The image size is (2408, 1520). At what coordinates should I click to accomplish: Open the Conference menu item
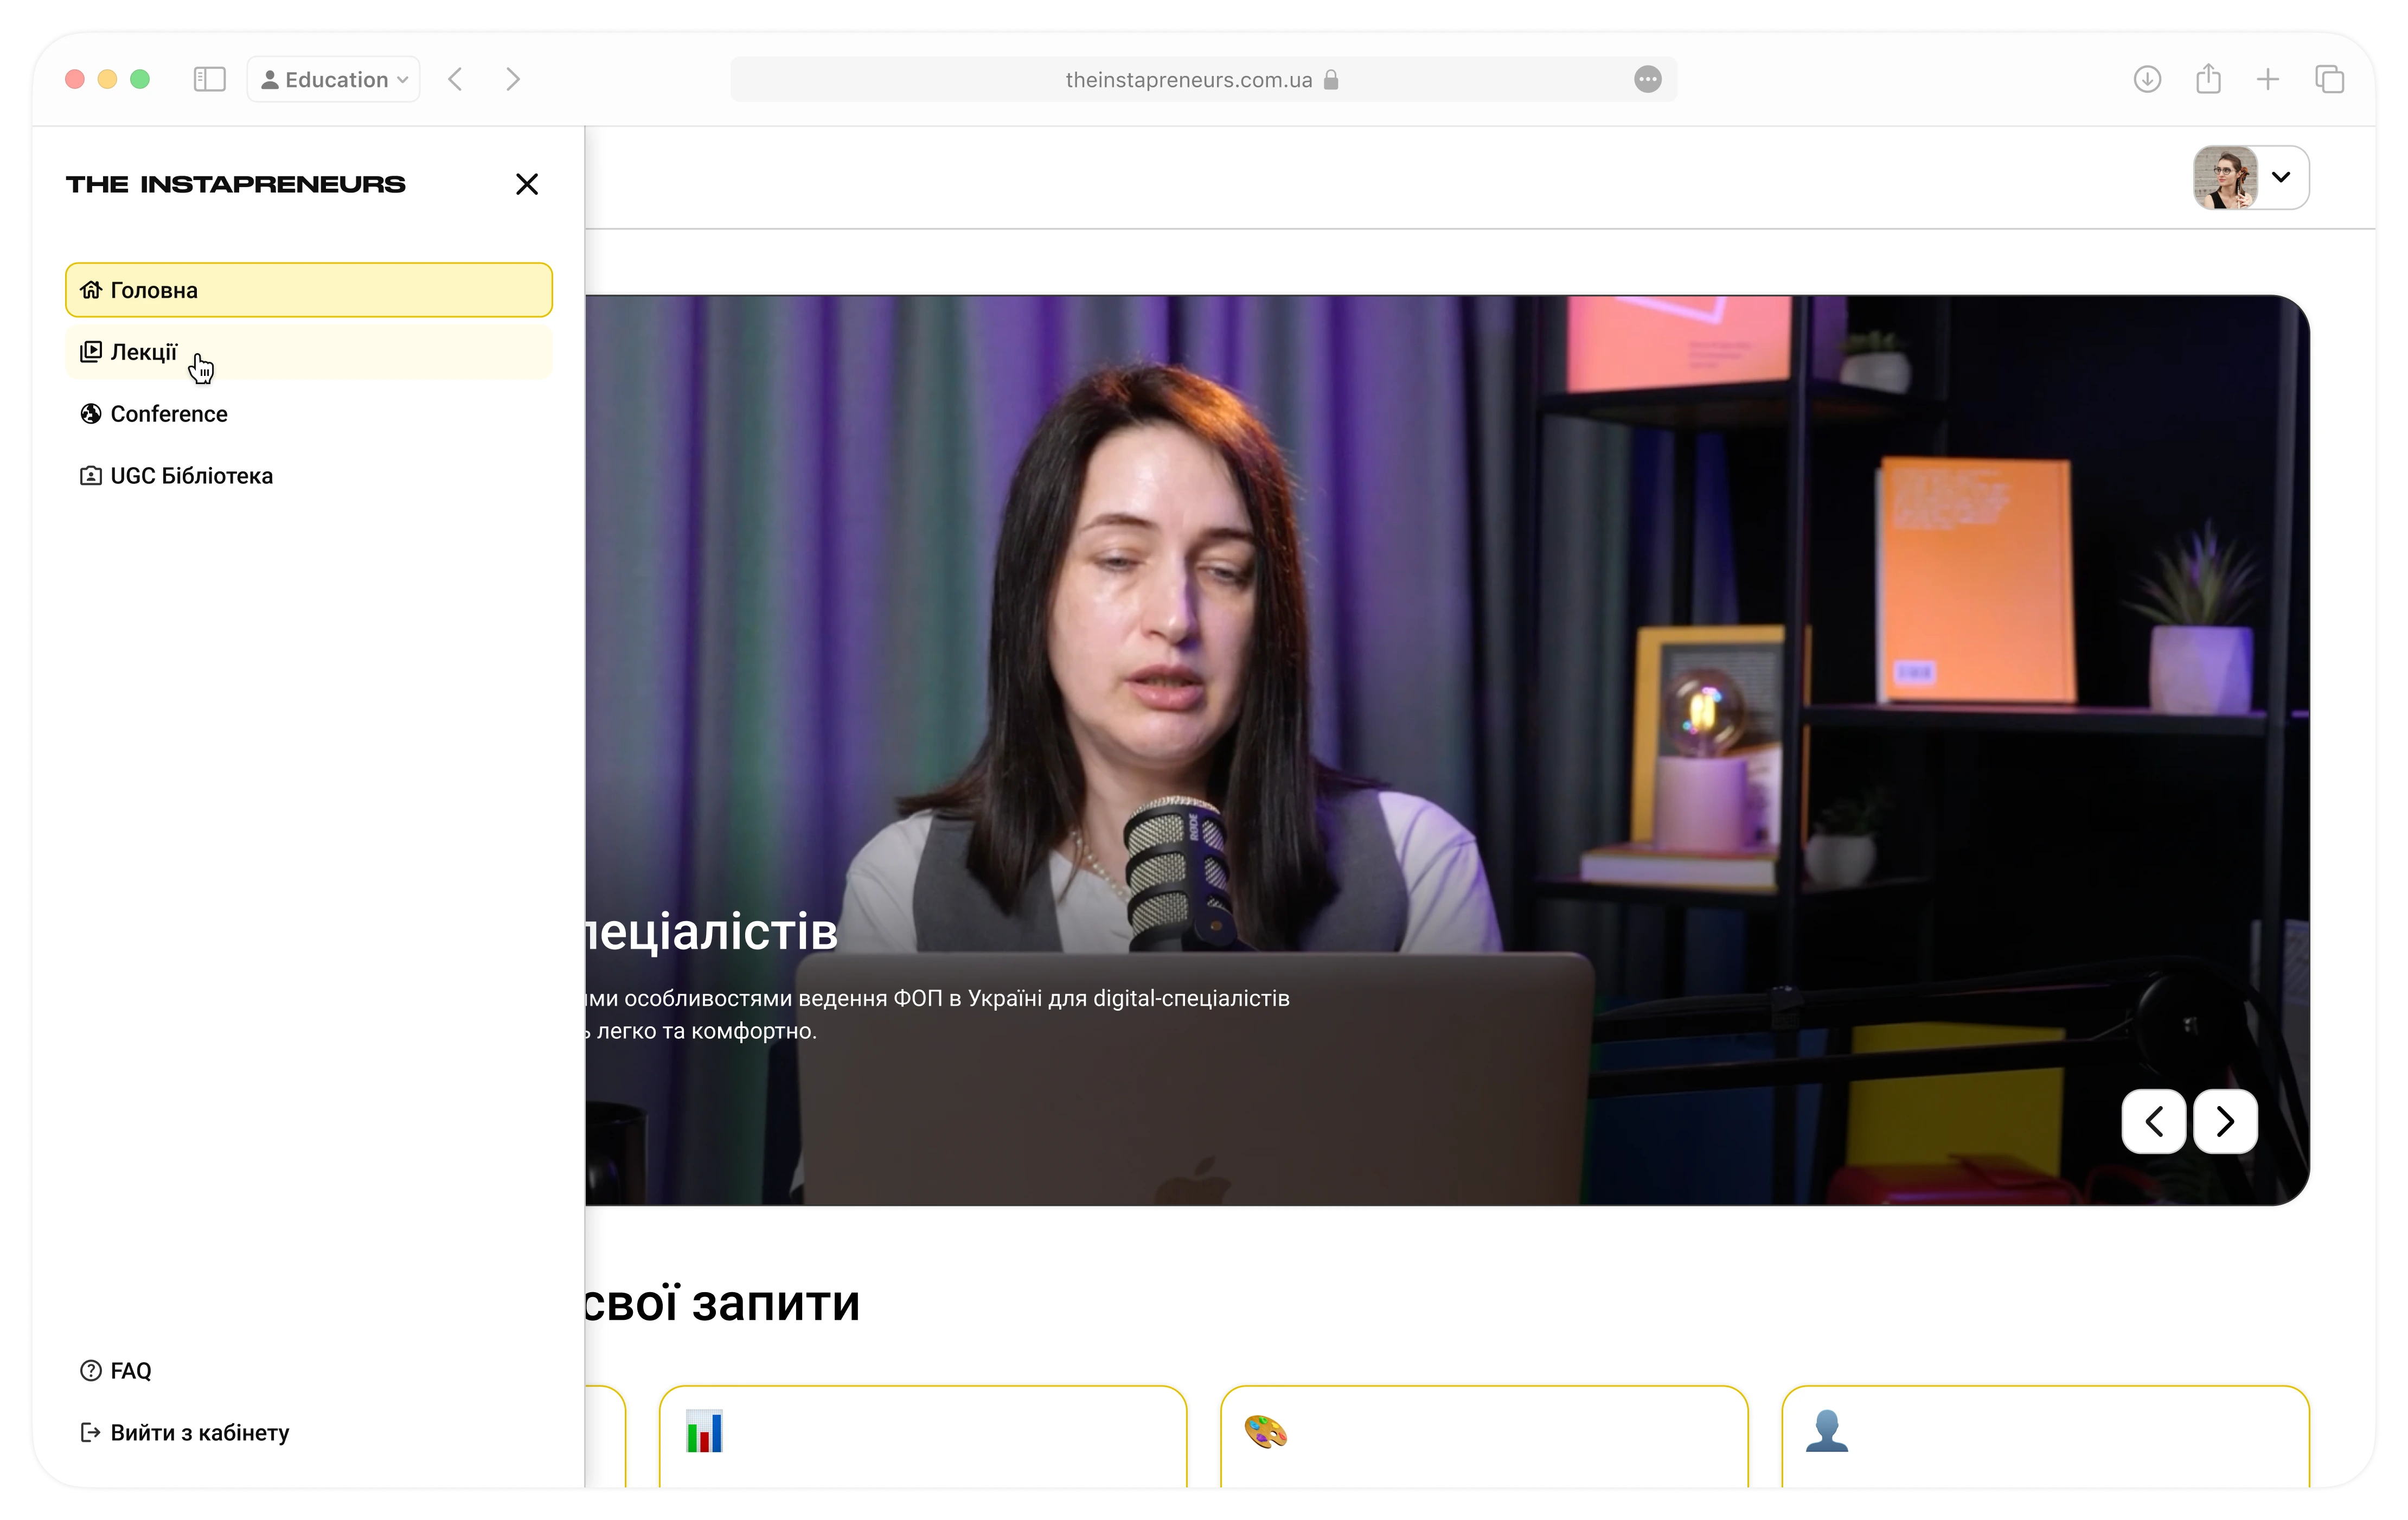coord(168,414)
